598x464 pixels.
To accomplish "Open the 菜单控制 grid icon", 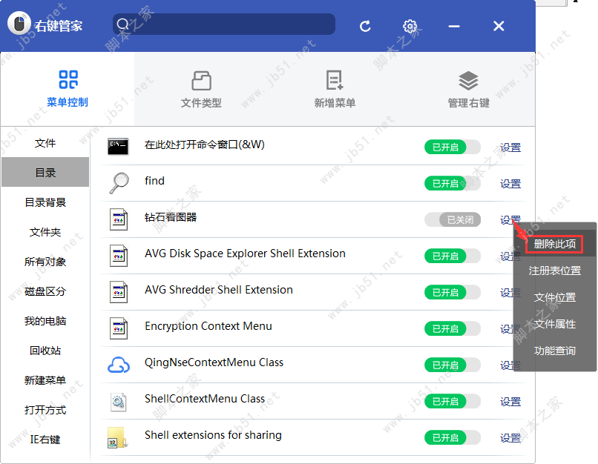I will coord(68,79).
